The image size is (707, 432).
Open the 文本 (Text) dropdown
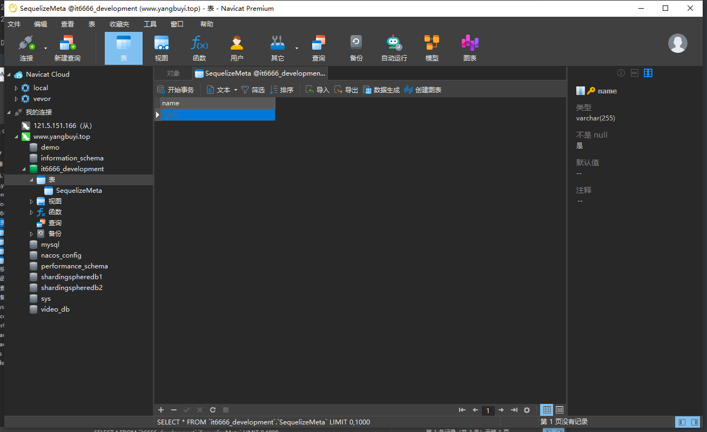[223, 90]
